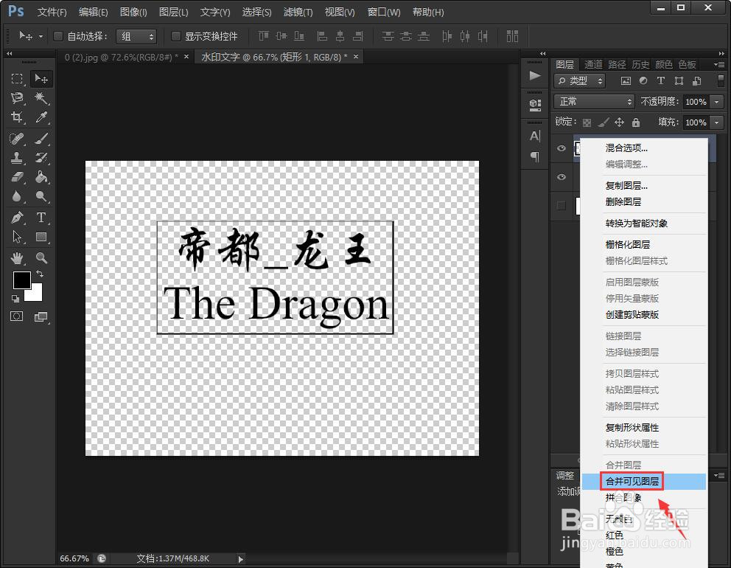The width and height of the screenshot is (731, 568).
Task: Select the Hand tool
Action: click(x=18, y=257)
